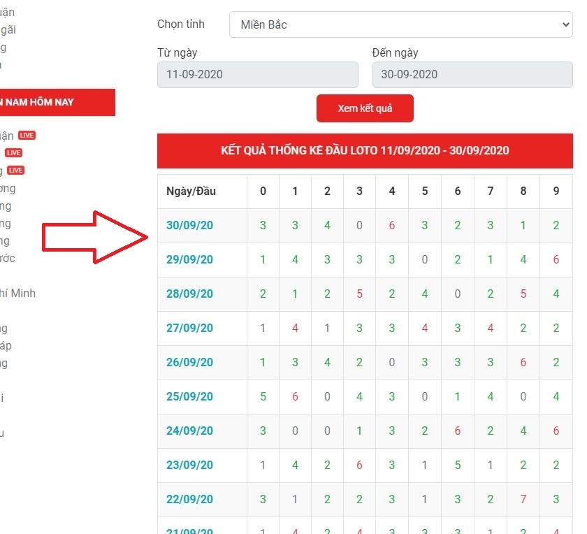Click the bottom LIVE badge in sidebar
Image resolution: width=587 pixels, height=534 pixels.
point(16,171)
